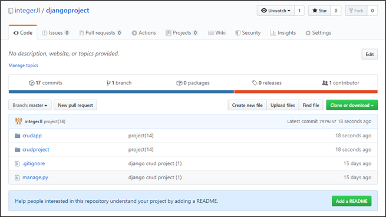This screenshot has width=386, height=217.
Task: Click the Settings gear icon
Action: pyautogui.click(x=308, y=33)
